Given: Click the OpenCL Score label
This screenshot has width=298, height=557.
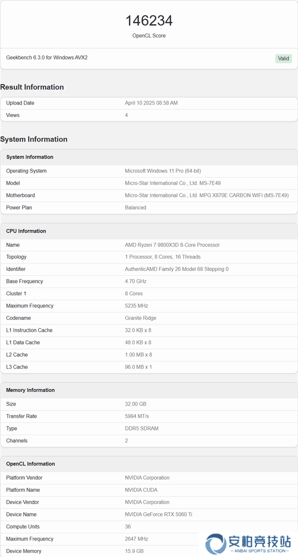Looking at the screenshot, I should pyautogui.click(x=149, y=35).
